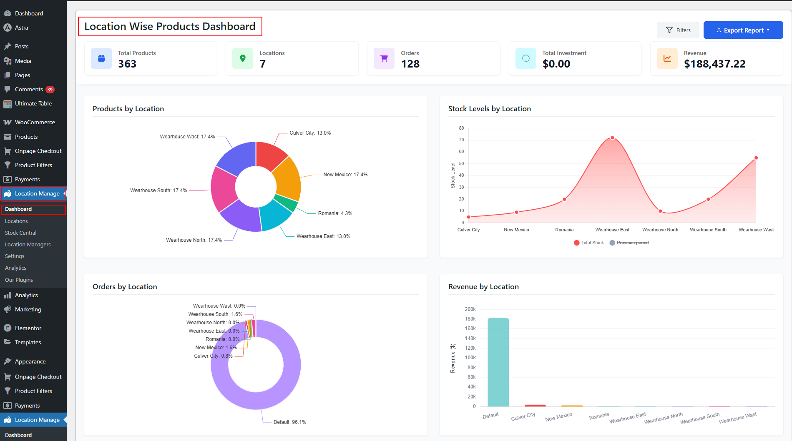This screenshot has width=792, height=441.
Task: Click the Filters button
Action: click(678, 30)
